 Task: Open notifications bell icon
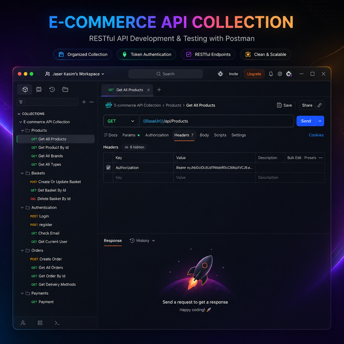pyautogui.click(x=271, y=74)
